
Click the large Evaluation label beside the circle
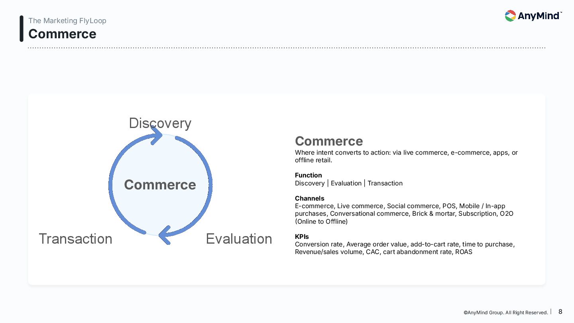[x=239, y=238]
